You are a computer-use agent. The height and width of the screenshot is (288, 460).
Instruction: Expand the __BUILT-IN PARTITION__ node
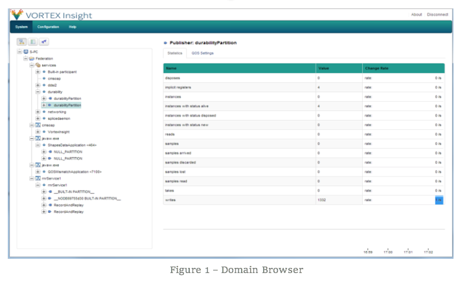43,191
